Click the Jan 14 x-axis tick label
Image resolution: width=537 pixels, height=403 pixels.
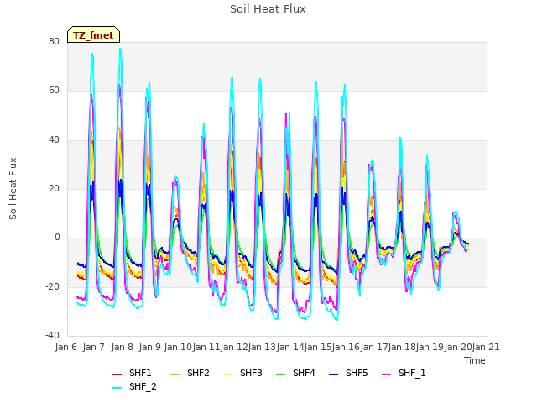(290, 347)
